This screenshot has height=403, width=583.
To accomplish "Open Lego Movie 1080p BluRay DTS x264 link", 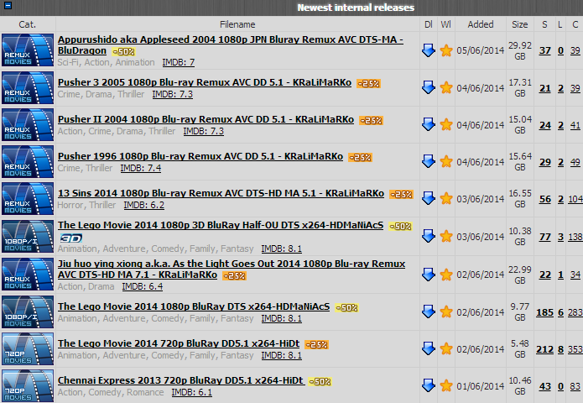I will click(x=194, y=306).
